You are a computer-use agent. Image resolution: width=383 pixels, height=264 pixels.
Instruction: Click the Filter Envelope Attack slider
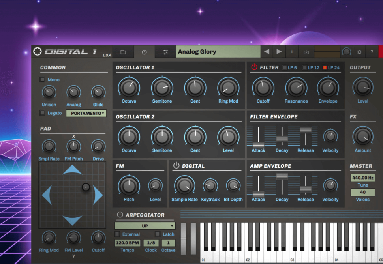pos(258,144)
